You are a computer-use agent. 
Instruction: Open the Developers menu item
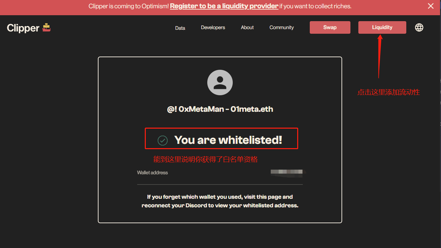[x=213, y=27]
